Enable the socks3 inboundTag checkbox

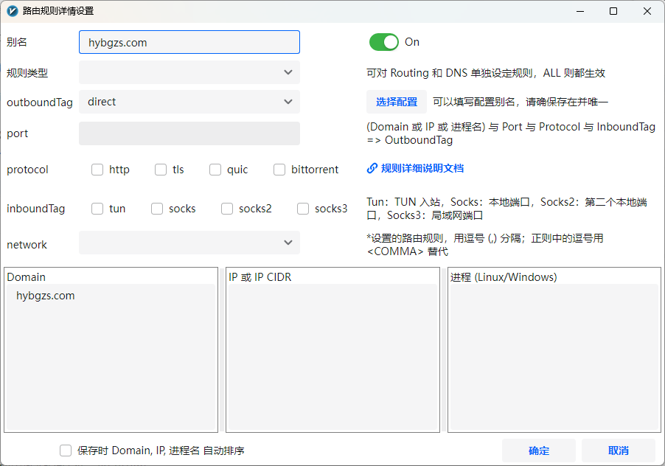(x=303, y=209)
